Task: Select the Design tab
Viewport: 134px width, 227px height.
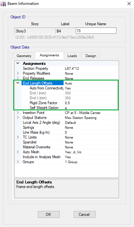Action: pos(91,56)
